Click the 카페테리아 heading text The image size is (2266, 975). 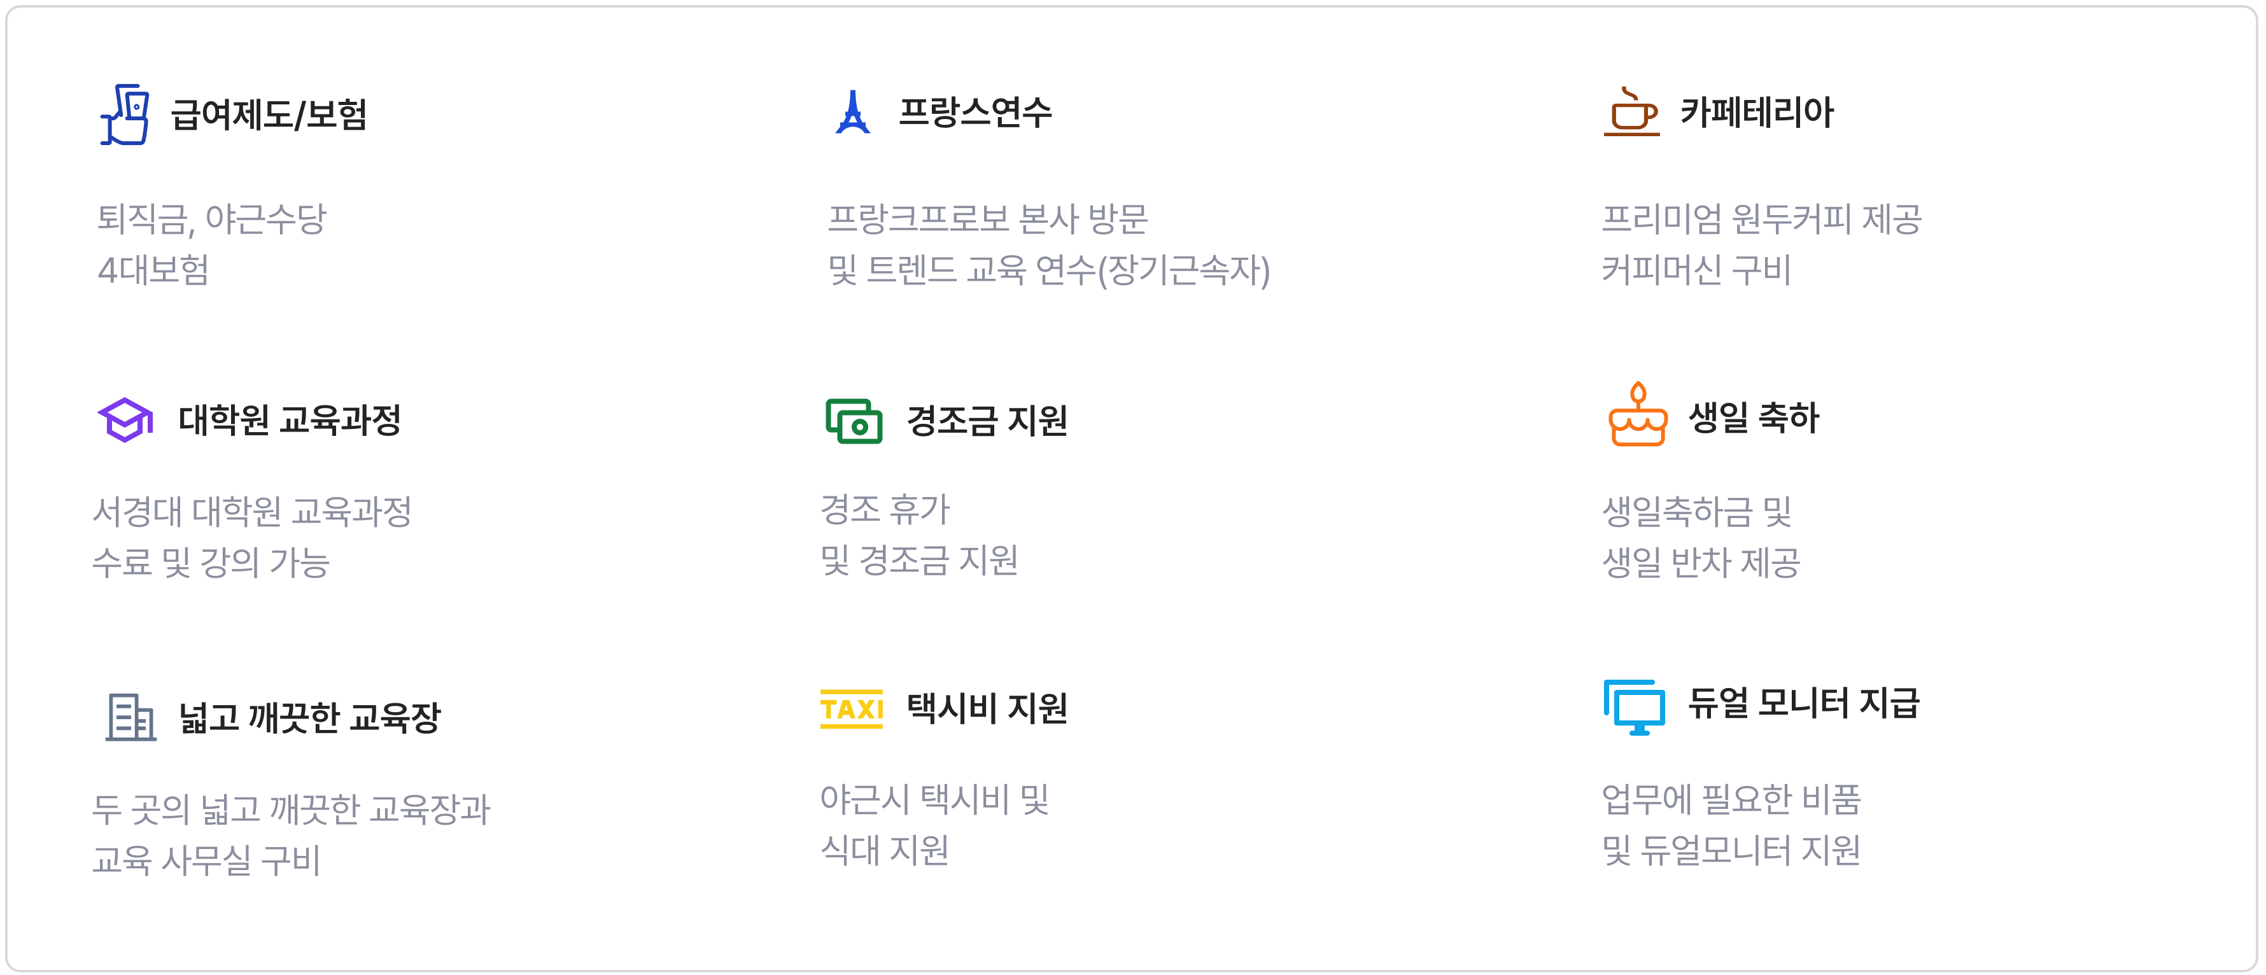1756,113
